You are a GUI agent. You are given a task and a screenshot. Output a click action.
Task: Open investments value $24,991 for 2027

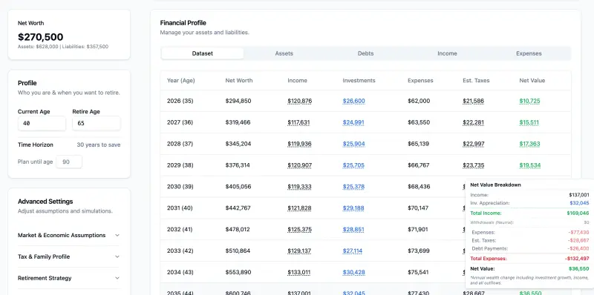click(353, 122)
